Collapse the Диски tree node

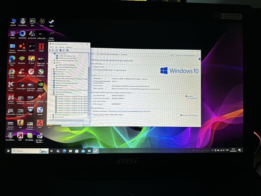pos(52,63)
